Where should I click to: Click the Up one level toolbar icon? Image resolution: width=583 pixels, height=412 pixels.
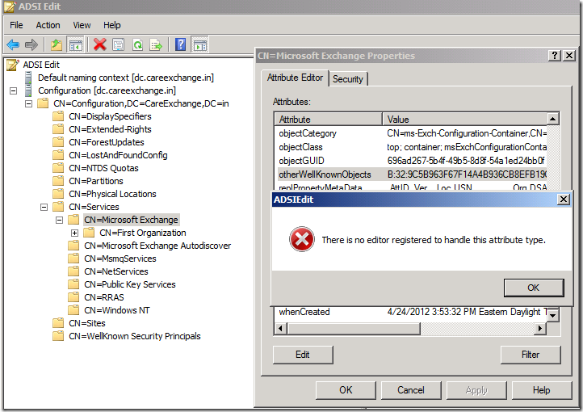(x=57, y=45)
